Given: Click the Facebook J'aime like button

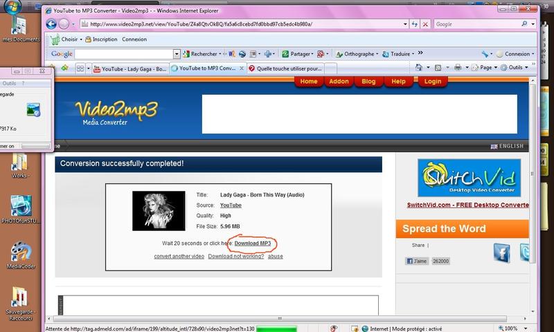Looking at the screenshot, I should point(418,261).
